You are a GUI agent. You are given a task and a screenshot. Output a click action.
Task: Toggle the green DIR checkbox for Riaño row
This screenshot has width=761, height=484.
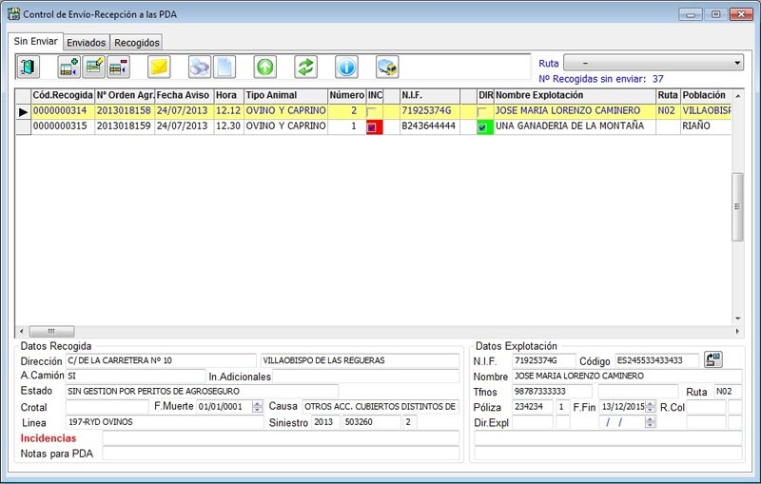(x=484, y=126)
